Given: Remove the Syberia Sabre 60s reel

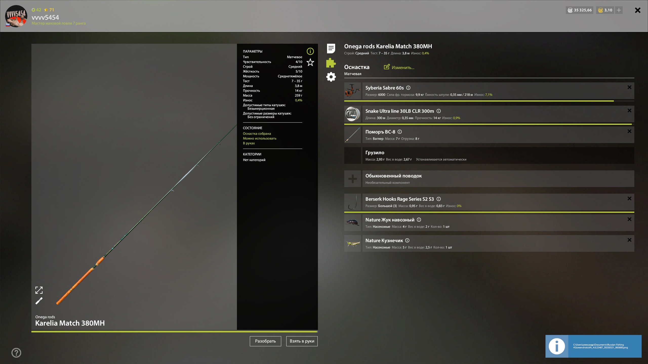Looking at the screenshot, I should tap(629, 87).
